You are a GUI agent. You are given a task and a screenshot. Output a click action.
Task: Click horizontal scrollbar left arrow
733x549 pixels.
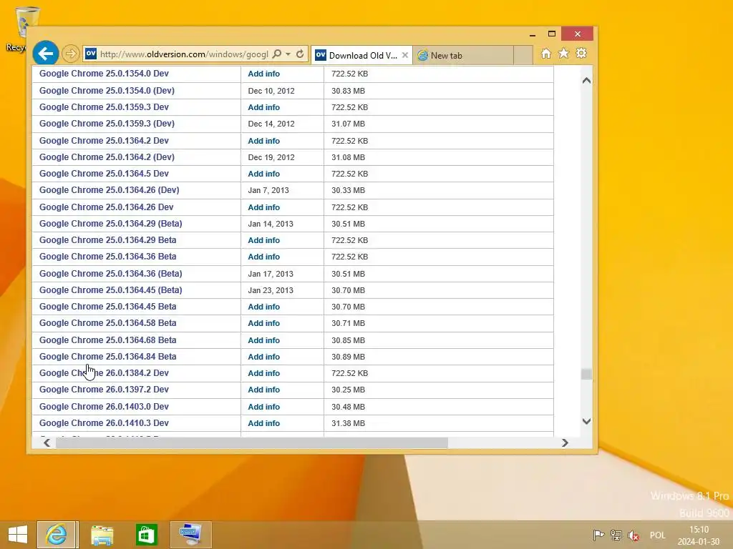[x=47, y=442]
